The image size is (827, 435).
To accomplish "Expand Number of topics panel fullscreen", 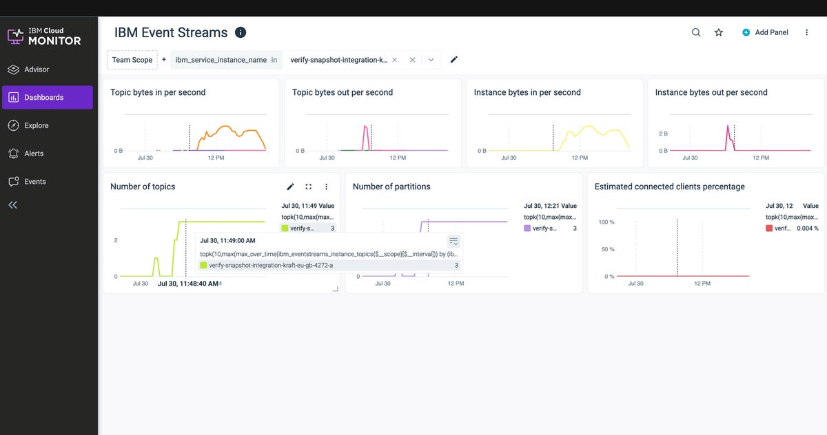I will (308, 187).
